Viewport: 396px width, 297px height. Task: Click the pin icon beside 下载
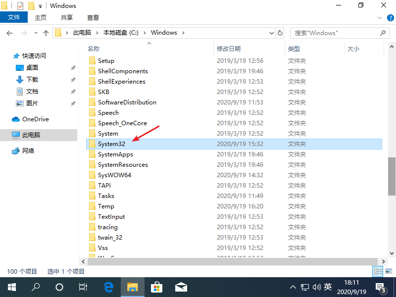click(x=73, y=80)
